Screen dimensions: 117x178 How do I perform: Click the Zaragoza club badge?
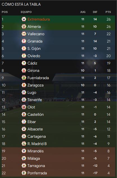click(24, 85)
